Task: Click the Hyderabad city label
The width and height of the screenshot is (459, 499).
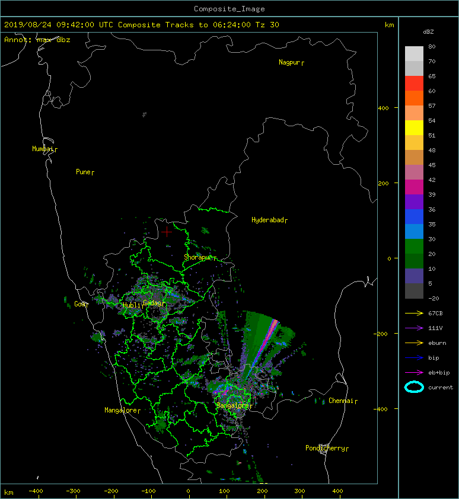Action: click(x=269, y=220)
